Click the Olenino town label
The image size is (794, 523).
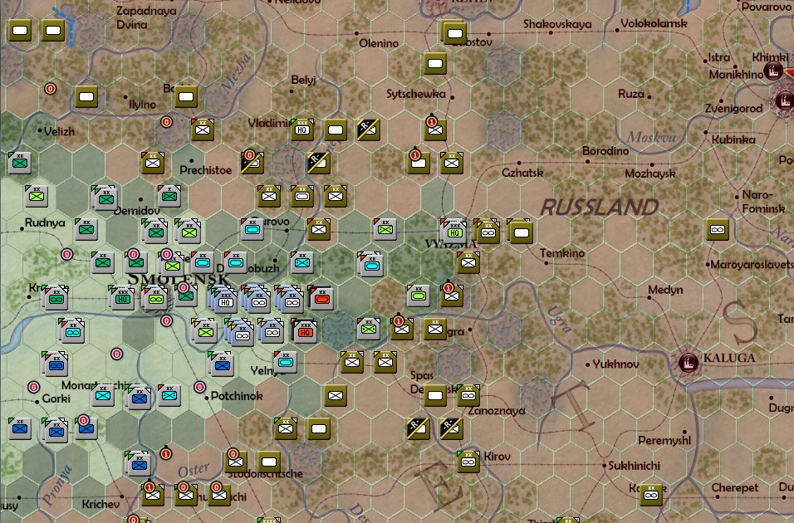pyautogui.click(x=378, y=43)
